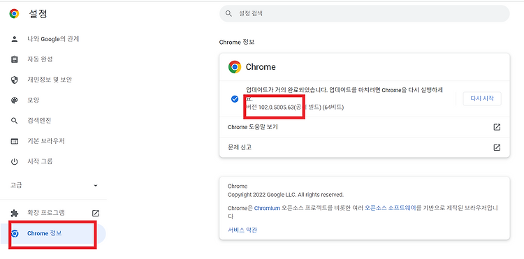Open the 검색엔진 settings section
Viewport: 524px width, 259px height.
pyautogui.click(x=39, y=121)
